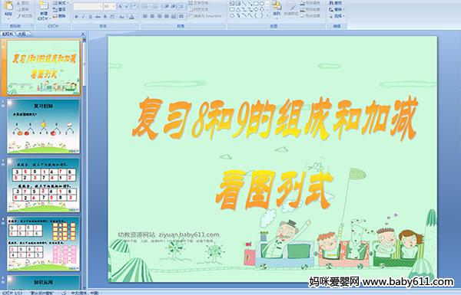The width and height of the screenshot is (461, 295).
Task: Open the Text Direction command
Action: 200,2
